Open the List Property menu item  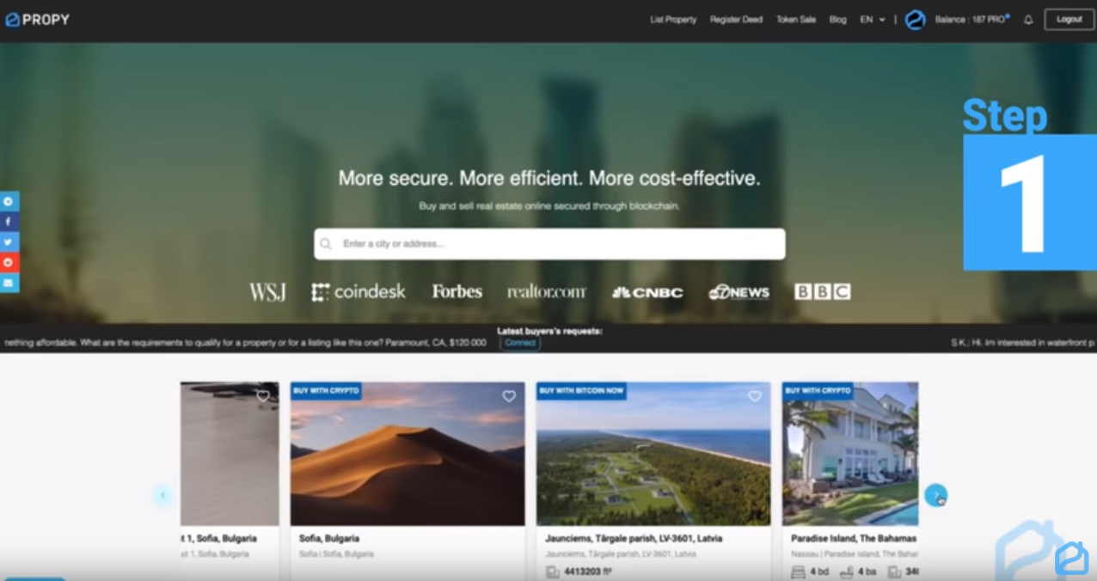(x=672, y=19)
